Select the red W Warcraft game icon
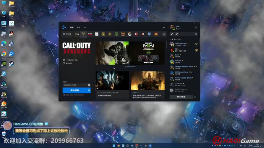 (156, 34)
